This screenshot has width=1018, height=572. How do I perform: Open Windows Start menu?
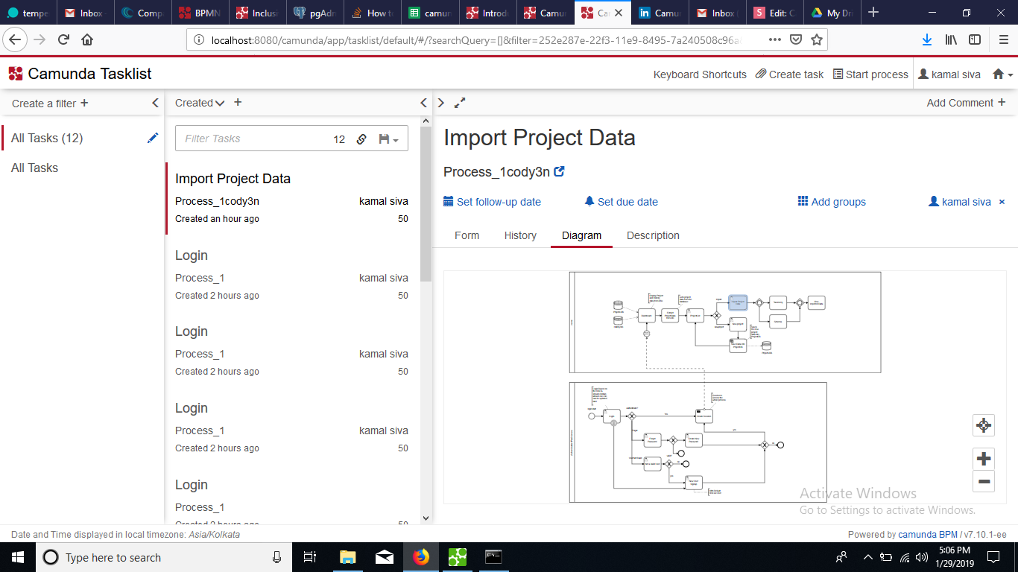tap(16, 557)
